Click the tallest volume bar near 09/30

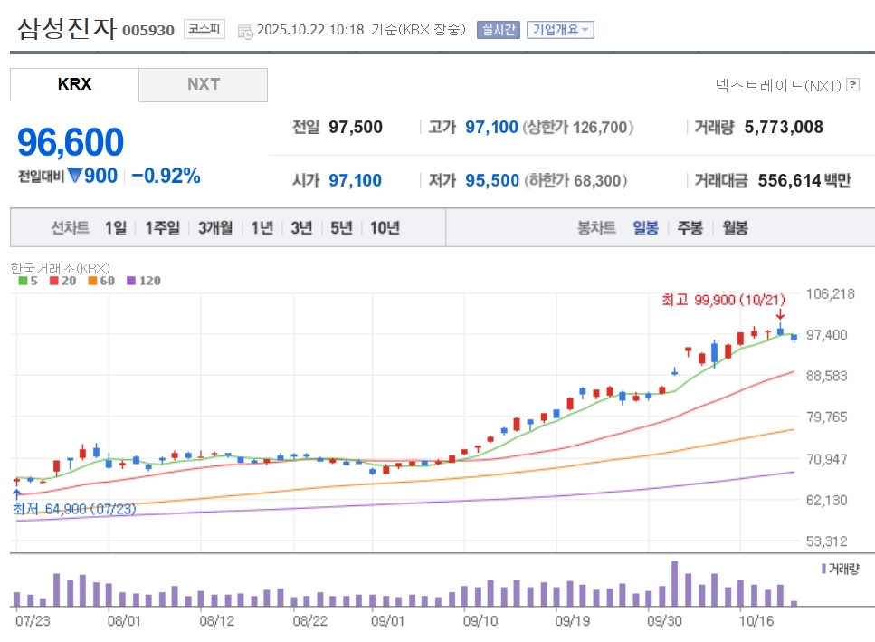[x=674, y=583]
